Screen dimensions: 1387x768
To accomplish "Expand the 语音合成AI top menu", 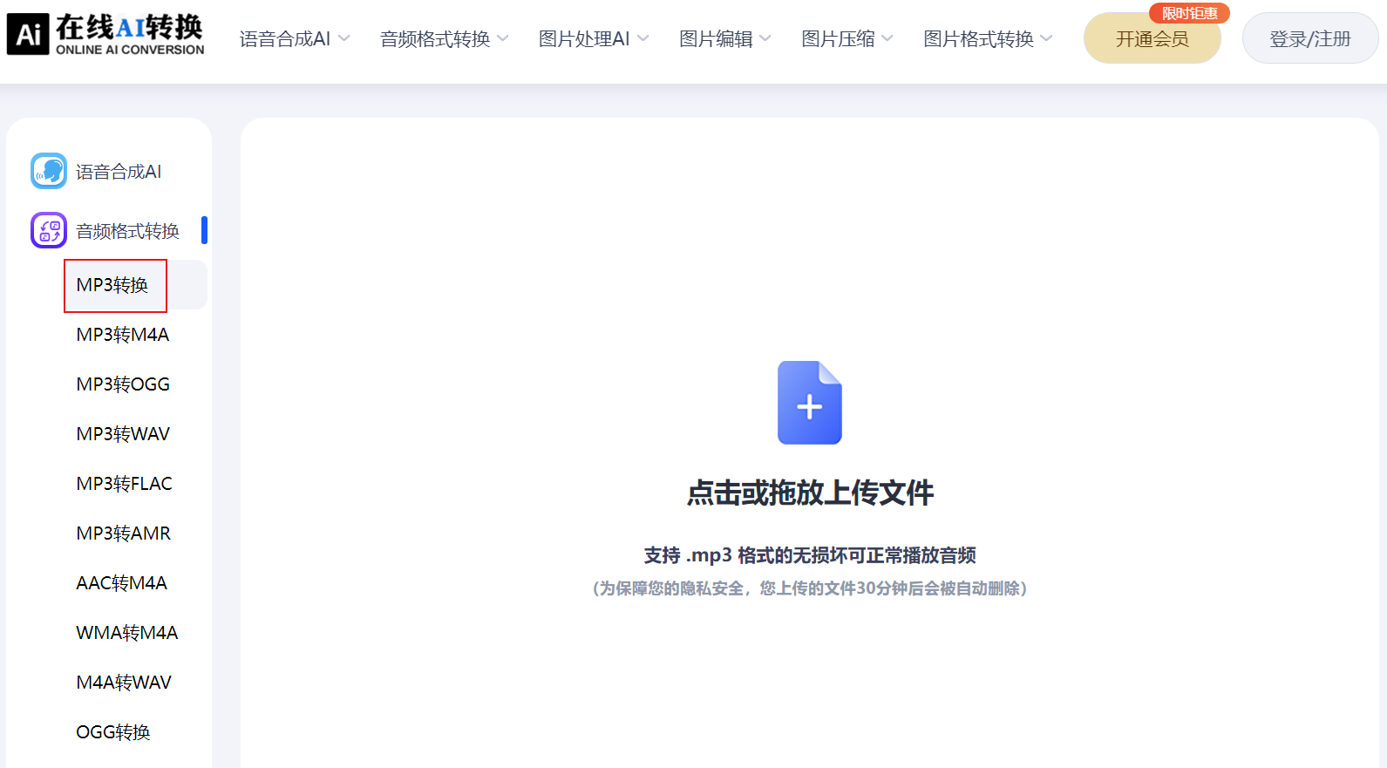I will 294,39.
